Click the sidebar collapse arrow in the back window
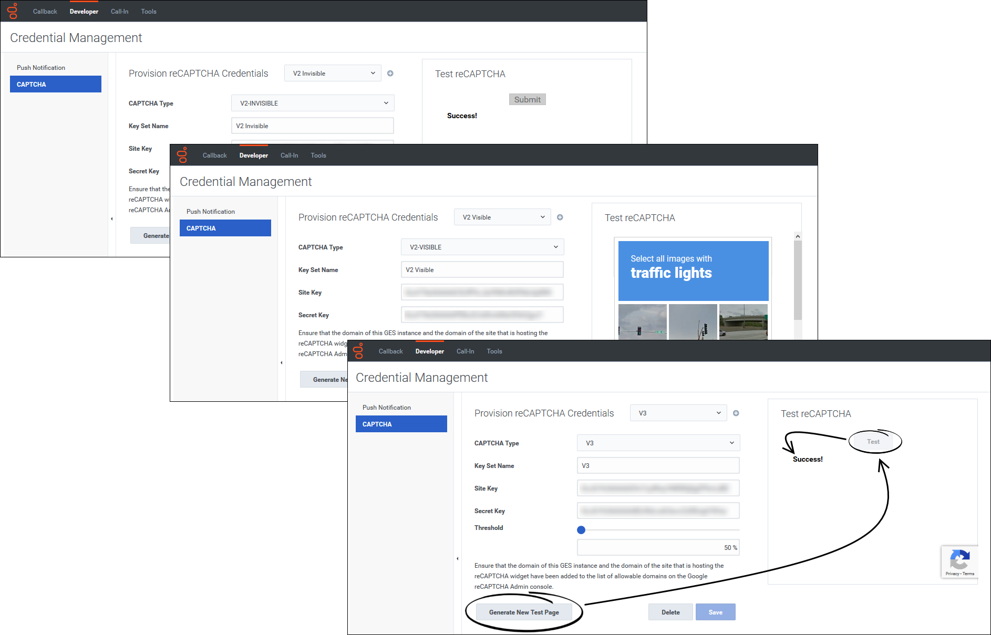The width and height of the screenshot is (991, 635). point(111,218)
